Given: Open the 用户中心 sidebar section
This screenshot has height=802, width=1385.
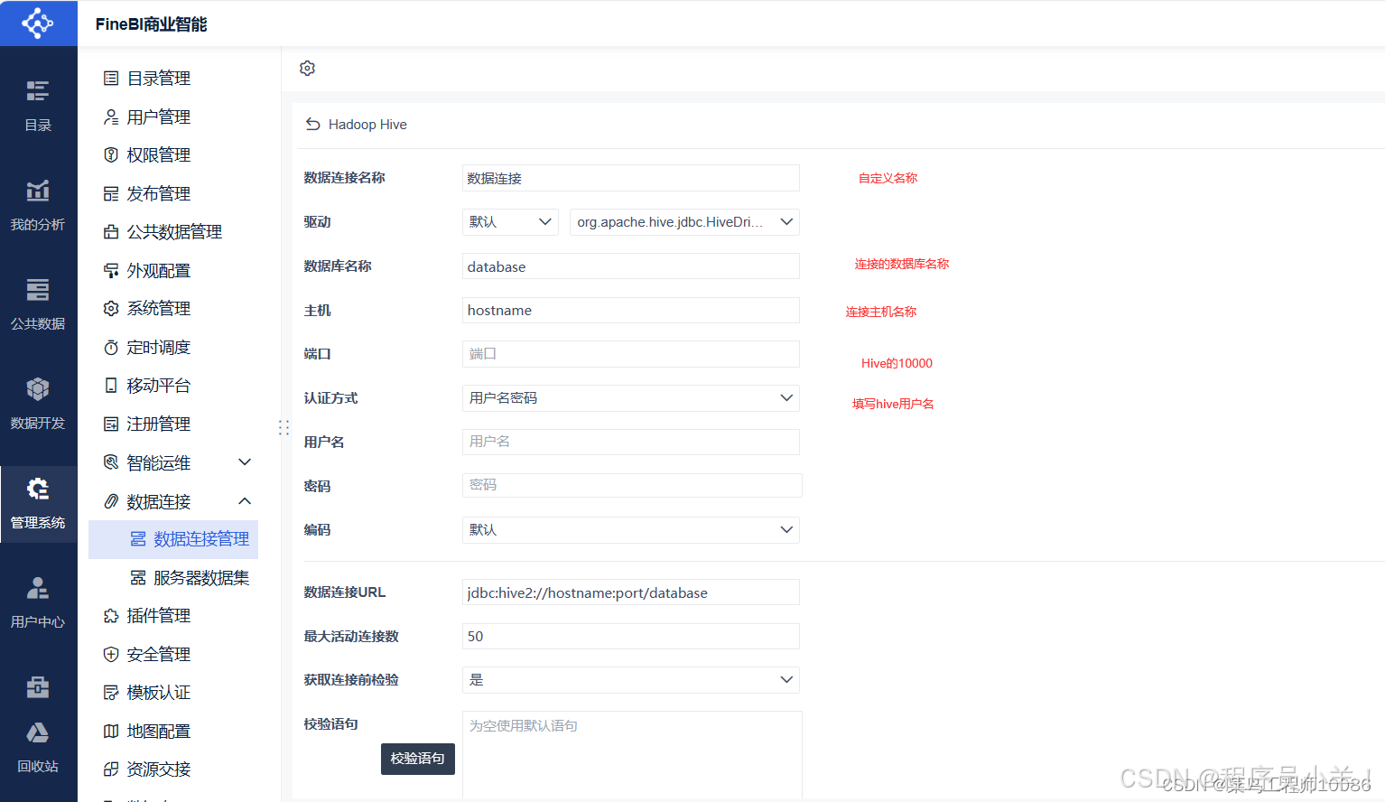Looking at the screenshot, I should pos(38,602).
